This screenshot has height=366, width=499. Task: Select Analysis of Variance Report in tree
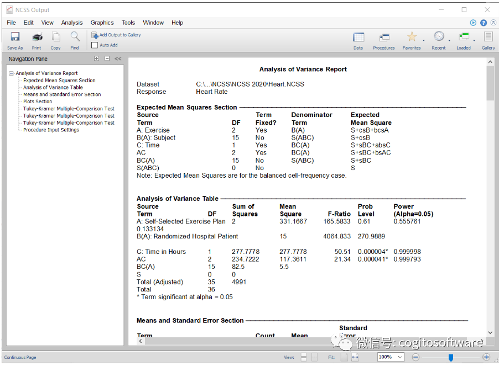click(47, 73)
